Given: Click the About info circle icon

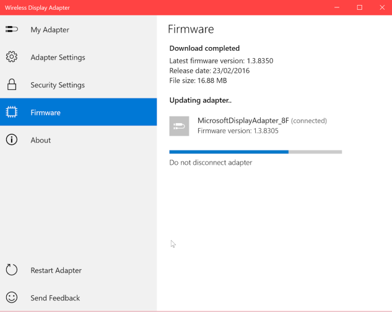Looking at the screenshot, I should (x=12, y=140).
